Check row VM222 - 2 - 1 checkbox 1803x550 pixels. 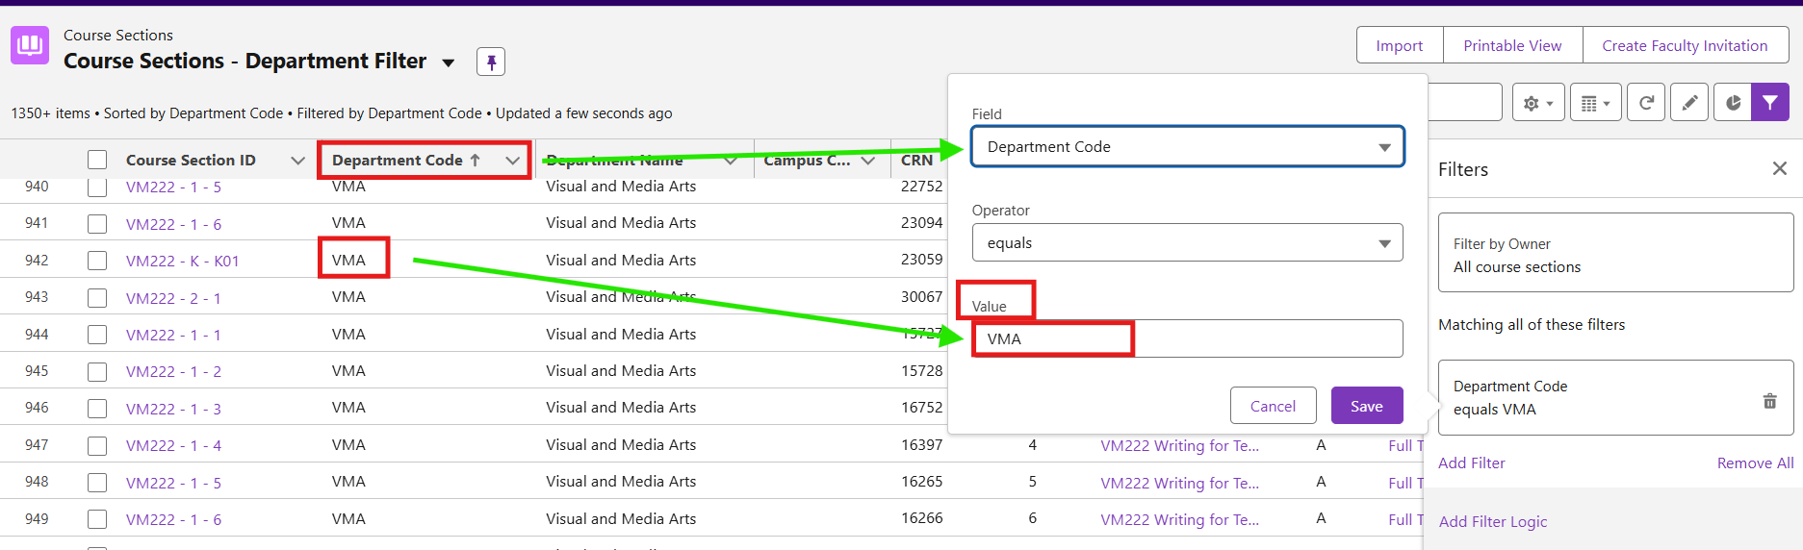pos(97,298)
